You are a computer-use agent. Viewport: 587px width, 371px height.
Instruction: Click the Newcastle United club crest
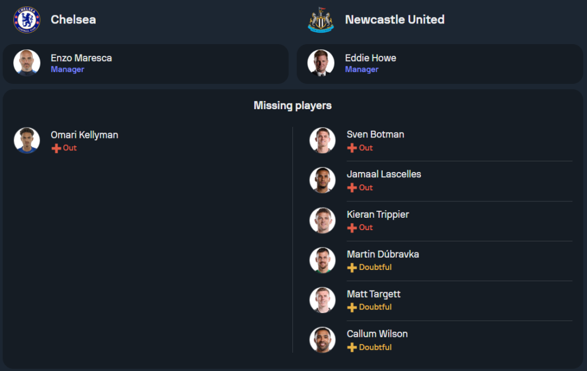(321, 19)
